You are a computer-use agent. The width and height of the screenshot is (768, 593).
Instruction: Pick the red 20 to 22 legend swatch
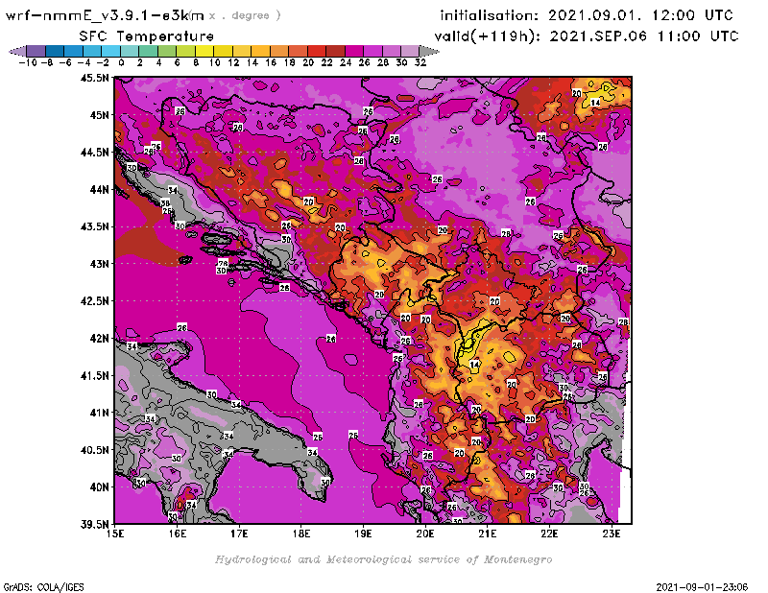click(317, 51)
